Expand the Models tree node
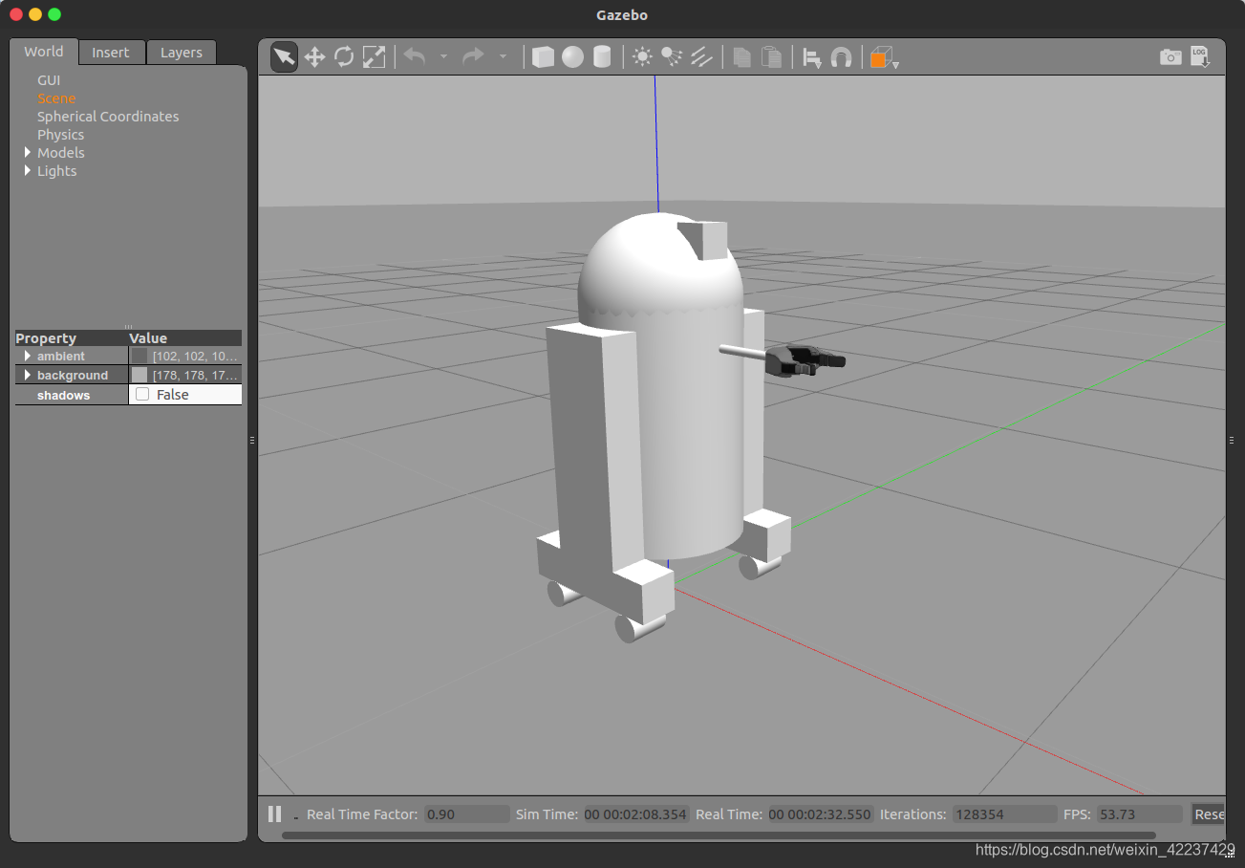1245x868 pixels. [x=28, y=153]
